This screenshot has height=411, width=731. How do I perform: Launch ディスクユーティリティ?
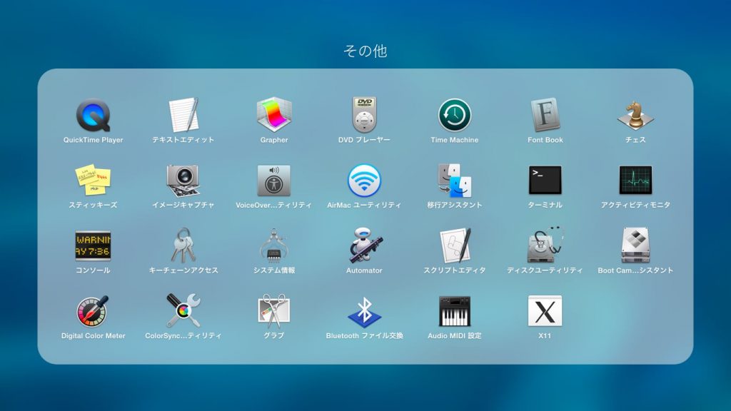click(x=545, y=245)
